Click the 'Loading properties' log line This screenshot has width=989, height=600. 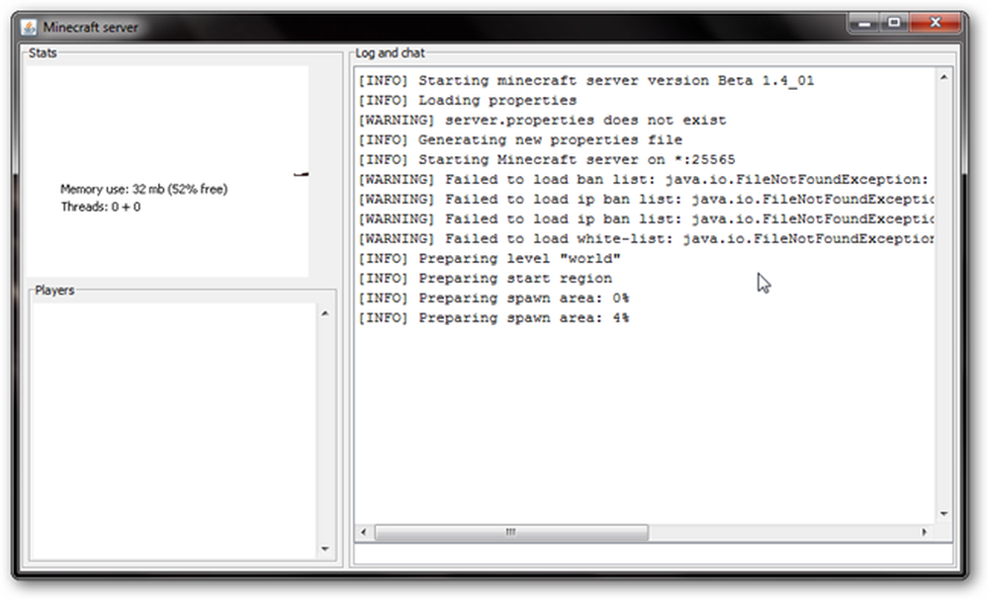point(468,100)
